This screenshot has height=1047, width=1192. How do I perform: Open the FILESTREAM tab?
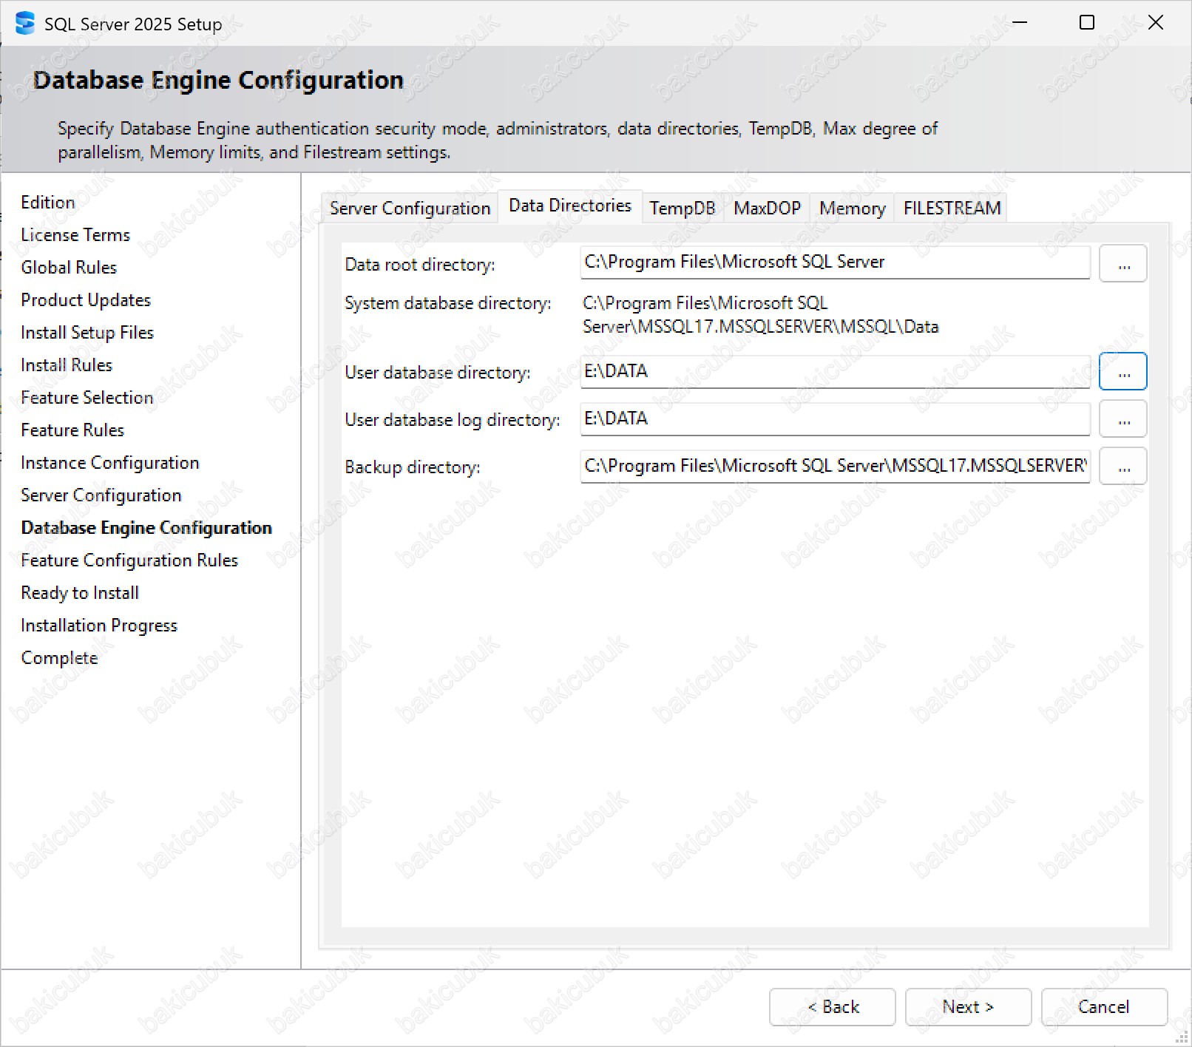pos(952,209)
